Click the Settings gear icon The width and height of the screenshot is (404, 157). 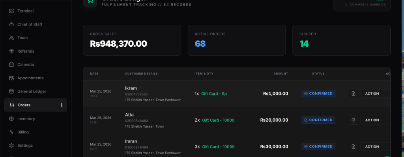click(x=11, y=145)
